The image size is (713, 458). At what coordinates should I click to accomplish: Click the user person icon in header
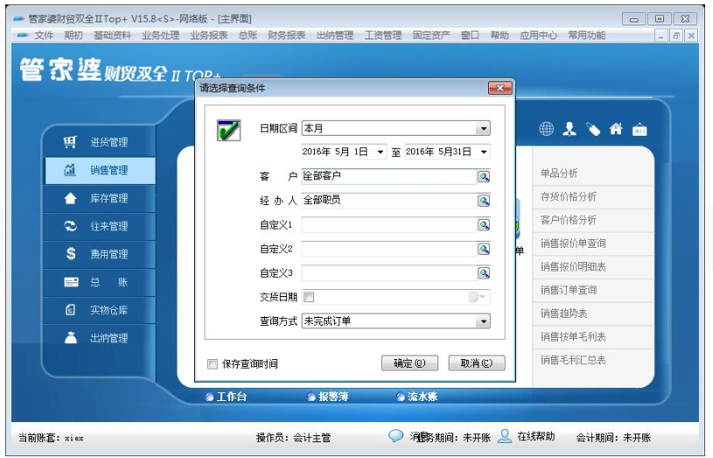click(x=570, y=129)
